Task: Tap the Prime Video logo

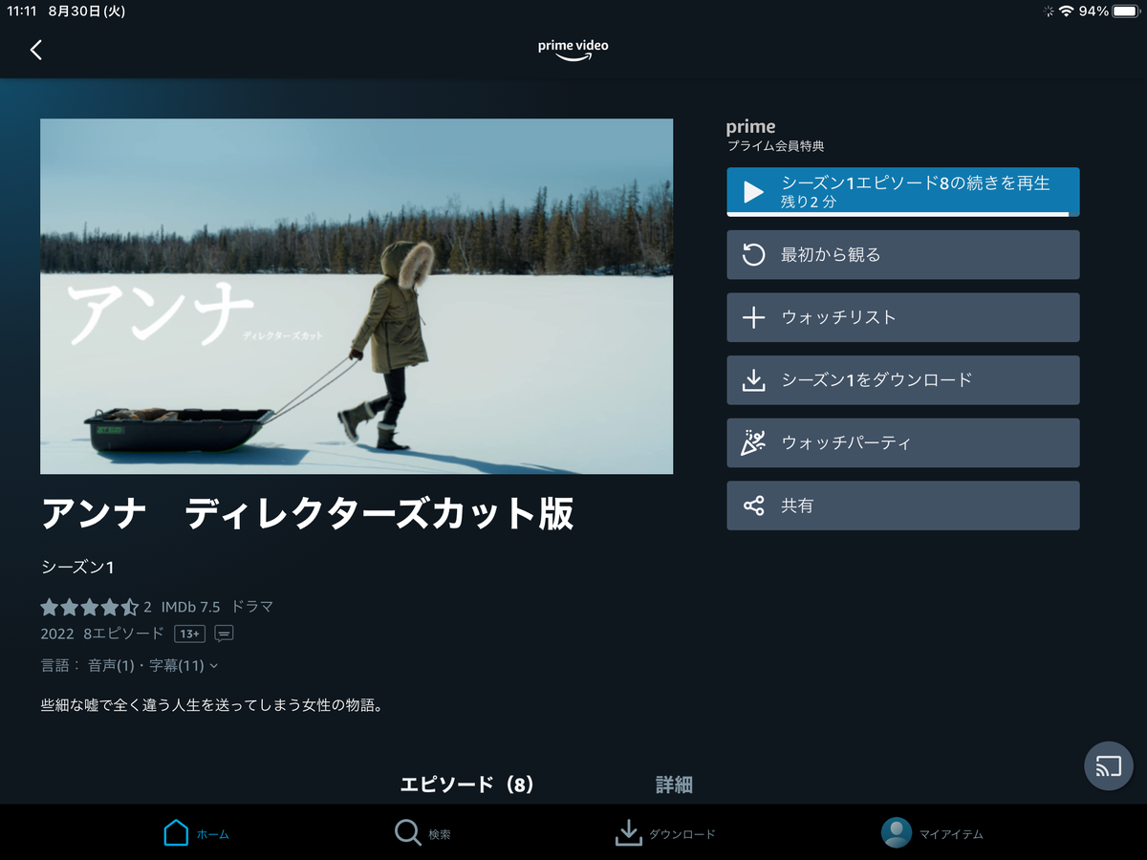Action: (x=573, y=49)
